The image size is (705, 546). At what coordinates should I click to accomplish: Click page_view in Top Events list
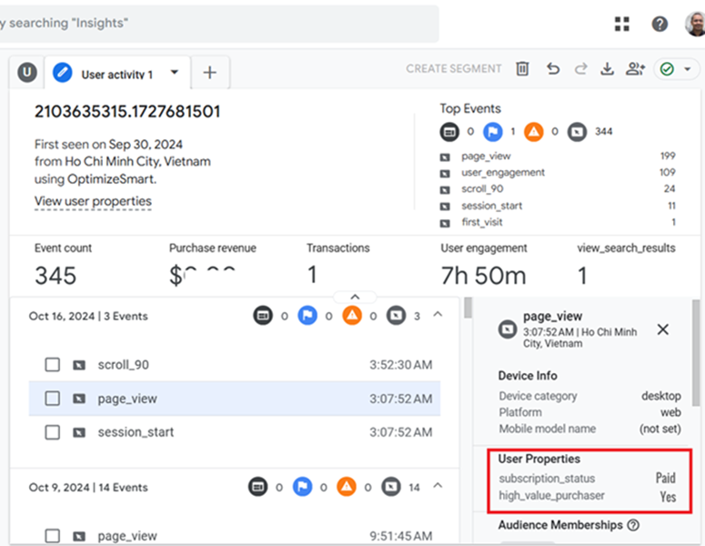pyautogui.click(x=486, y=156)
